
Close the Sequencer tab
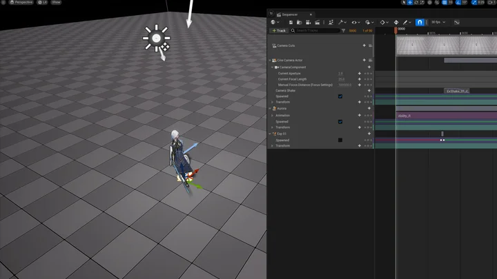311,14
